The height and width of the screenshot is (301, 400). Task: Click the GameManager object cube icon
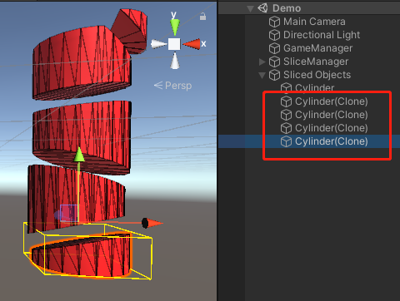point(274,48)
